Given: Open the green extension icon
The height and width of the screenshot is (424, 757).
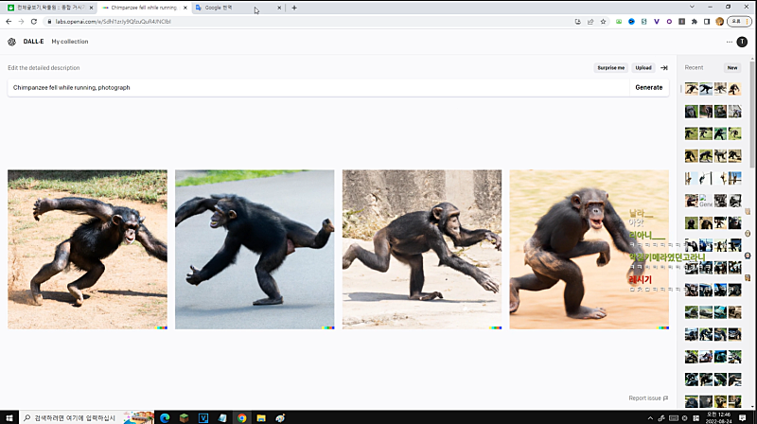Looking at the screenshot, I should [619, 22].
